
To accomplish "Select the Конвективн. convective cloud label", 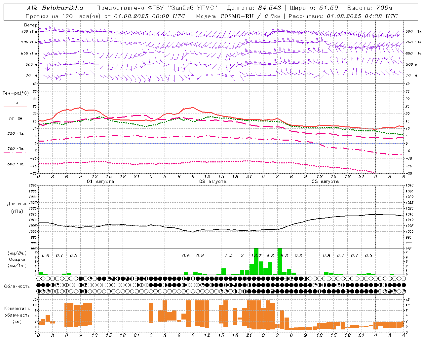I will pyautogui.click(x=17, y=309).
